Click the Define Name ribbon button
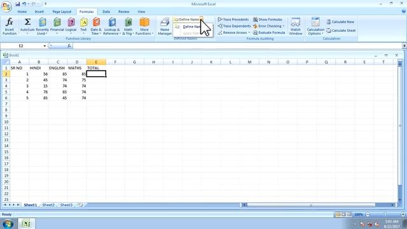The height and width of the screenshot is (229, 407). point(186,20)
